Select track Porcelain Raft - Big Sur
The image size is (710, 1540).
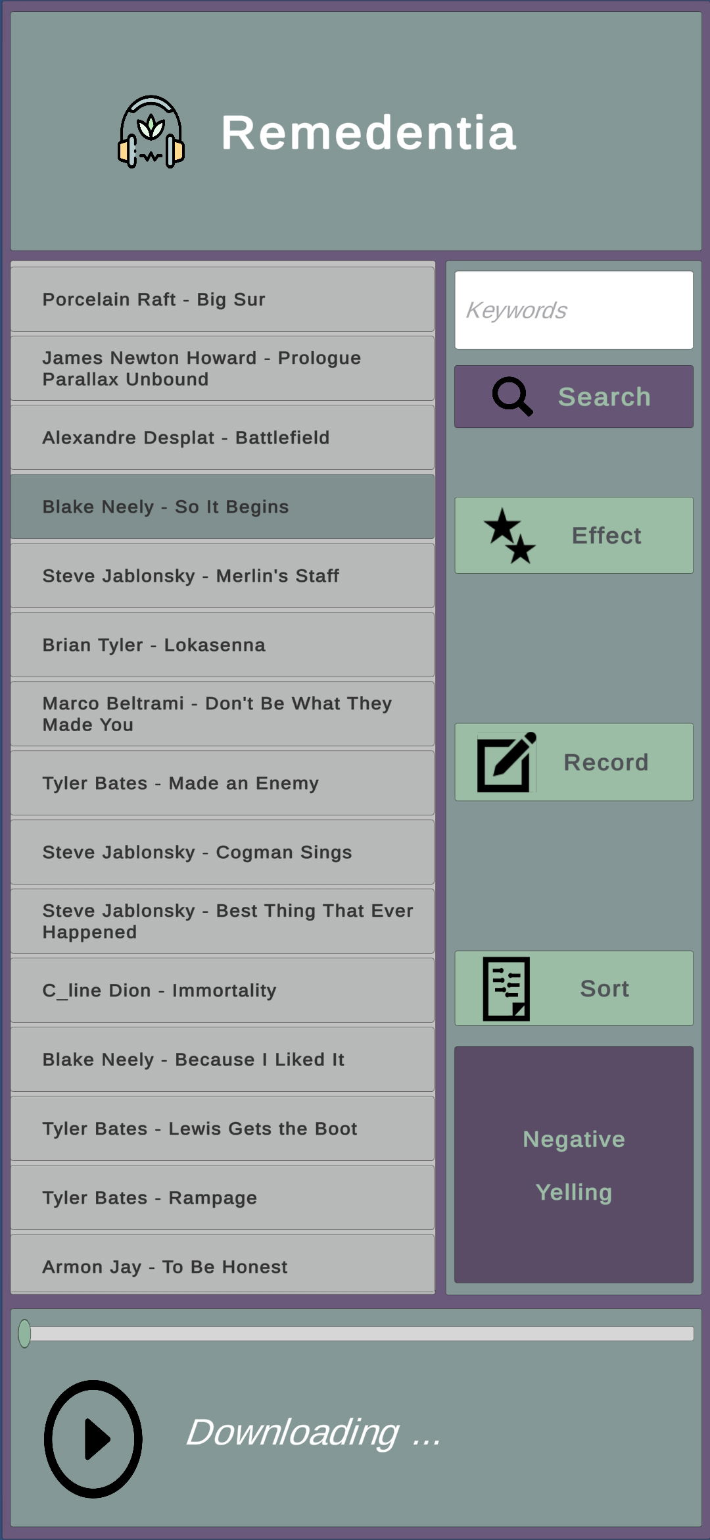pyautogui.click(x=222, y=299)
